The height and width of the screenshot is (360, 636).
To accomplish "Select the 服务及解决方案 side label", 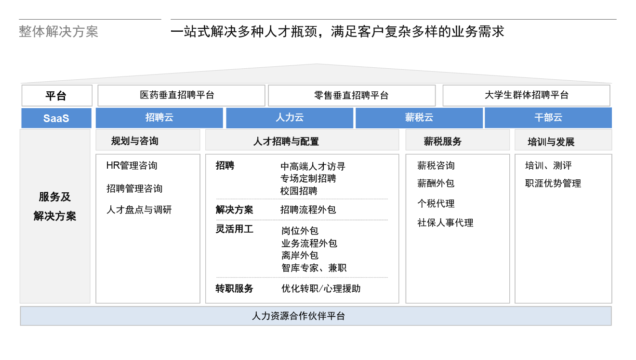I will click(x=55, y=216).
